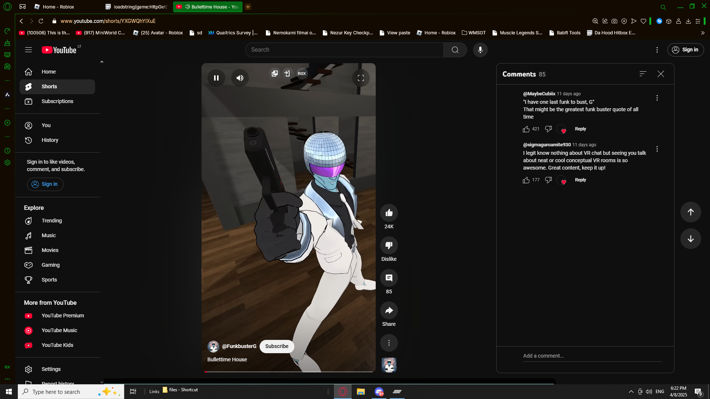
Task: Subscribe to @FunkbusterG
Action: pos(277,346)
